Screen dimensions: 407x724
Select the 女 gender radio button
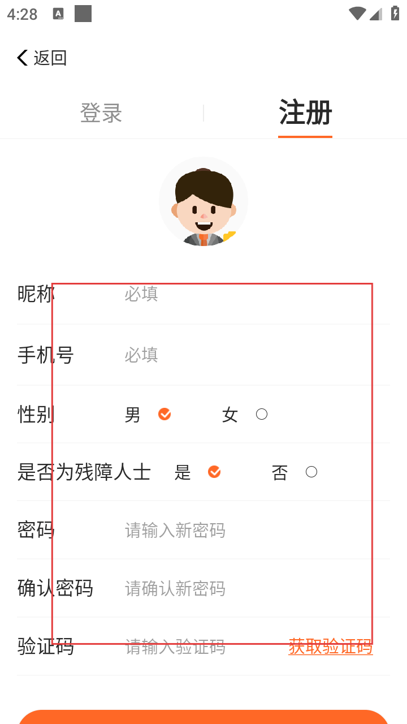click(262, 415)
